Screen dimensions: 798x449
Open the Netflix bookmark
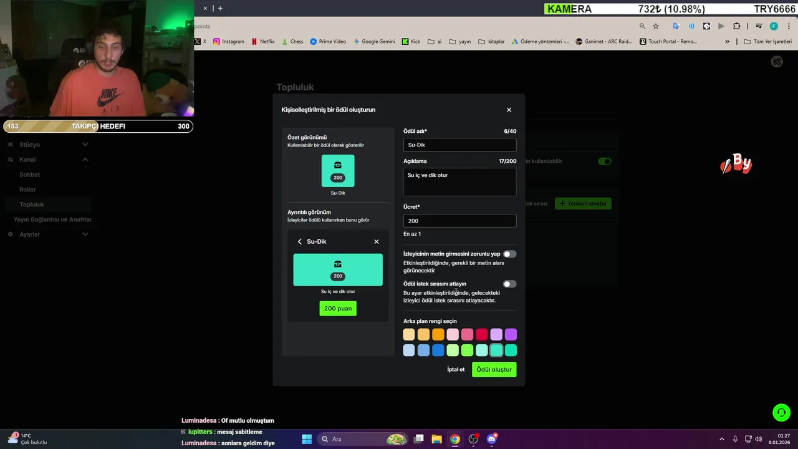point(263,42)
